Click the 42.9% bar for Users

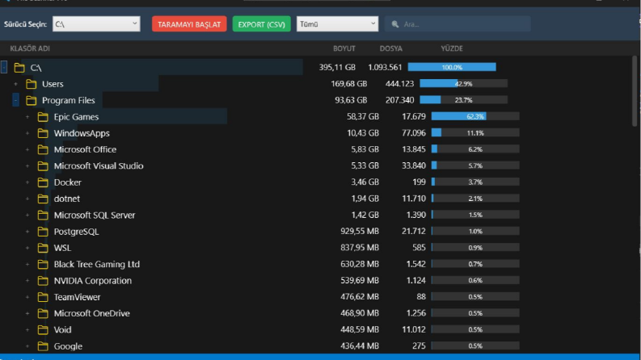[464, 84]
